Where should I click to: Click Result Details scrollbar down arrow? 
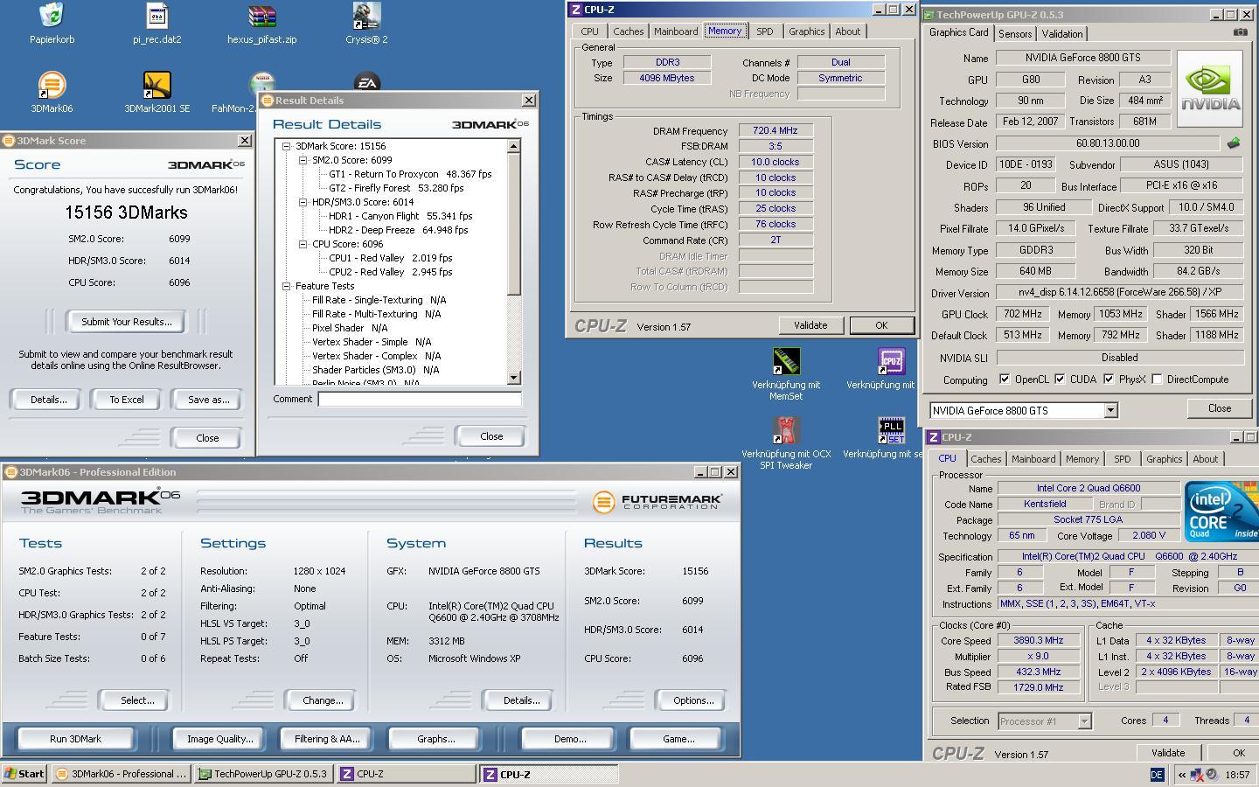pos(513,378)
